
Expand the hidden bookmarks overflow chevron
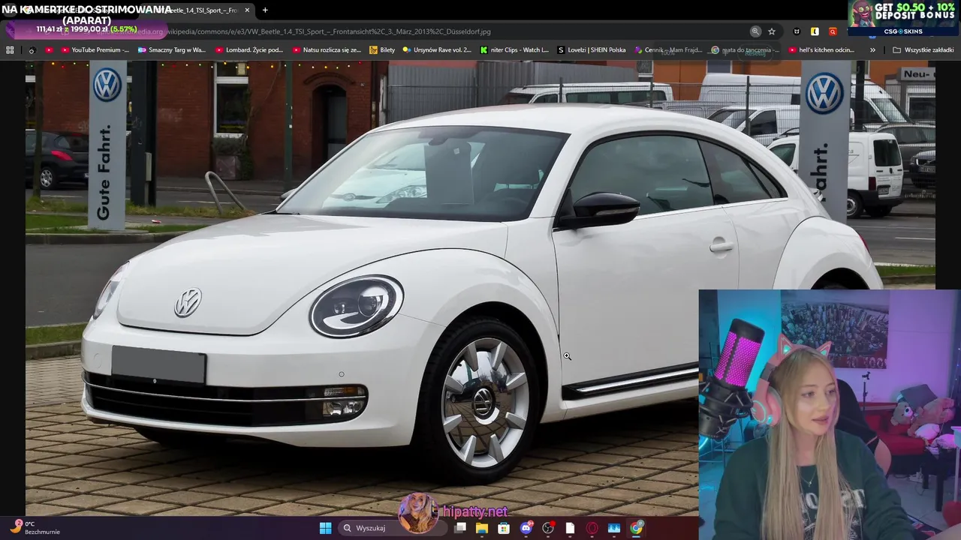872,50
